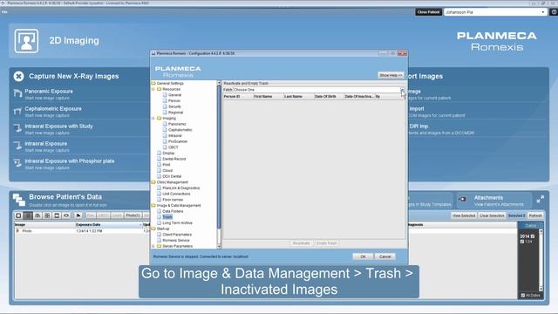Click Cancel in Configuration dialog

[384, 256]
